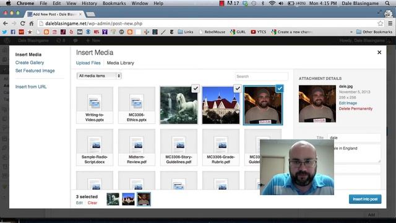Uncheck the dale.jpg image checkmark
Viewport: 396px width, 223px height.
point(279,89)
